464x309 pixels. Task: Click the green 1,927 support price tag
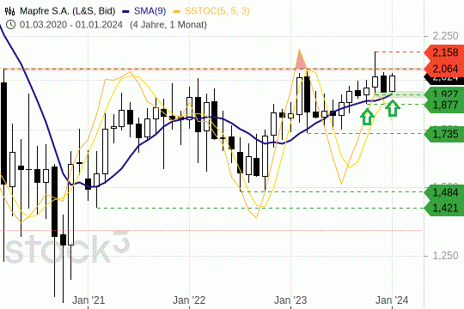pyautogui.click(x=444, y=94)
